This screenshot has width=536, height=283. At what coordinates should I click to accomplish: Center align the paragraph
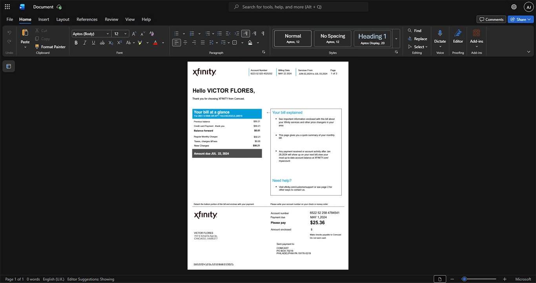(185, 42)
